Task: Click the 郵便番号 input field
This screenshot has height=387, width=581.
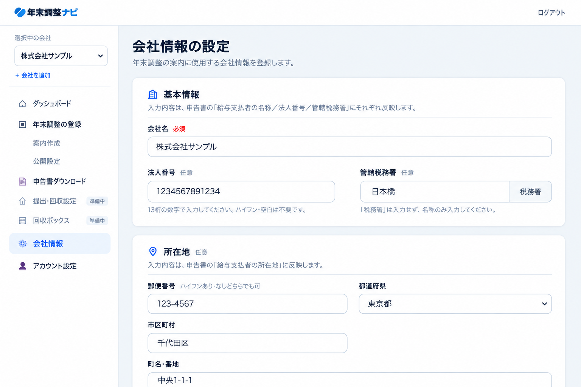Action: pos(247,304)
